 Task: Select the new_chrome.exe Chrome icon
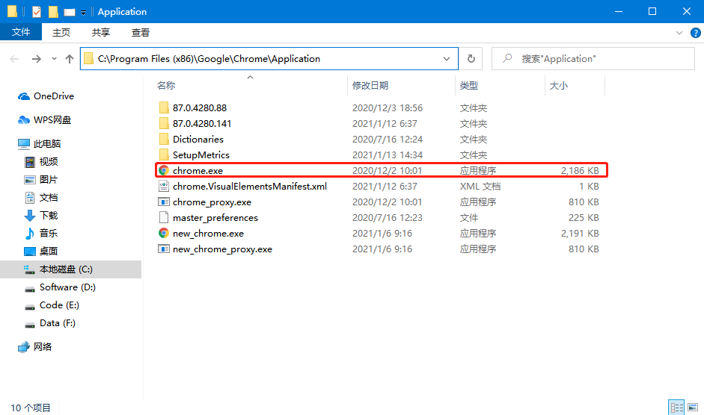pyautogui.click(x=164, y=233)
